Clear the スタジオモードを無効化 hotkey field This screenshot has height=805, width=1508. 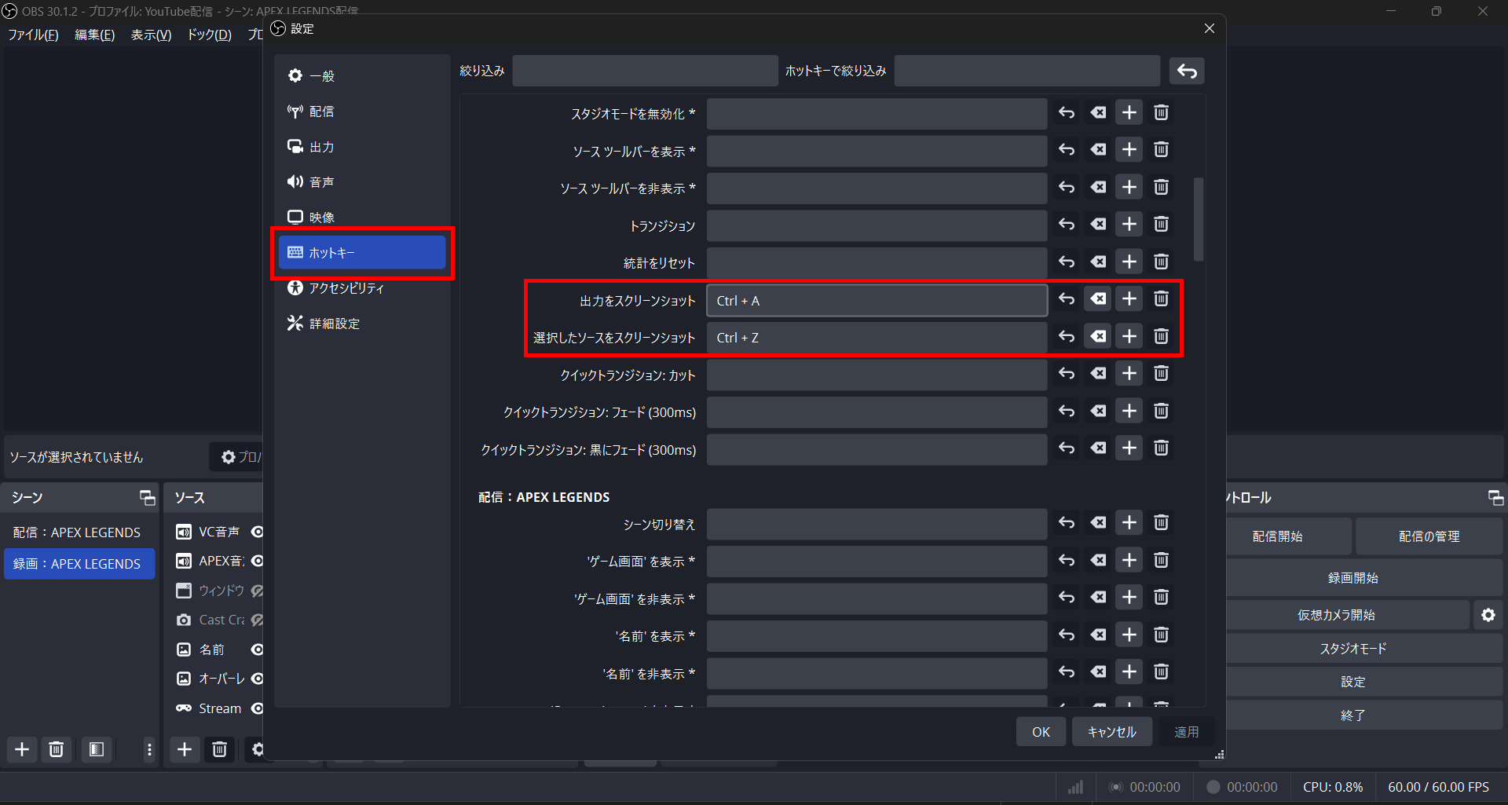coord(1098,113)
